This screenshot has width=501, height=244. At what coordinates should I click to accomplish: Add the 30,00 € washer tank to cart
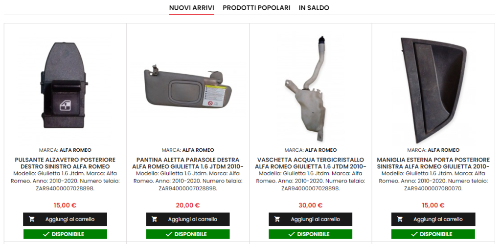click(x=311, y=219)
